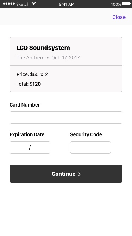The image size is (132, 236).
Task: Tap the Oct. 17, 2017 date
Action: [x=65, y=58]
